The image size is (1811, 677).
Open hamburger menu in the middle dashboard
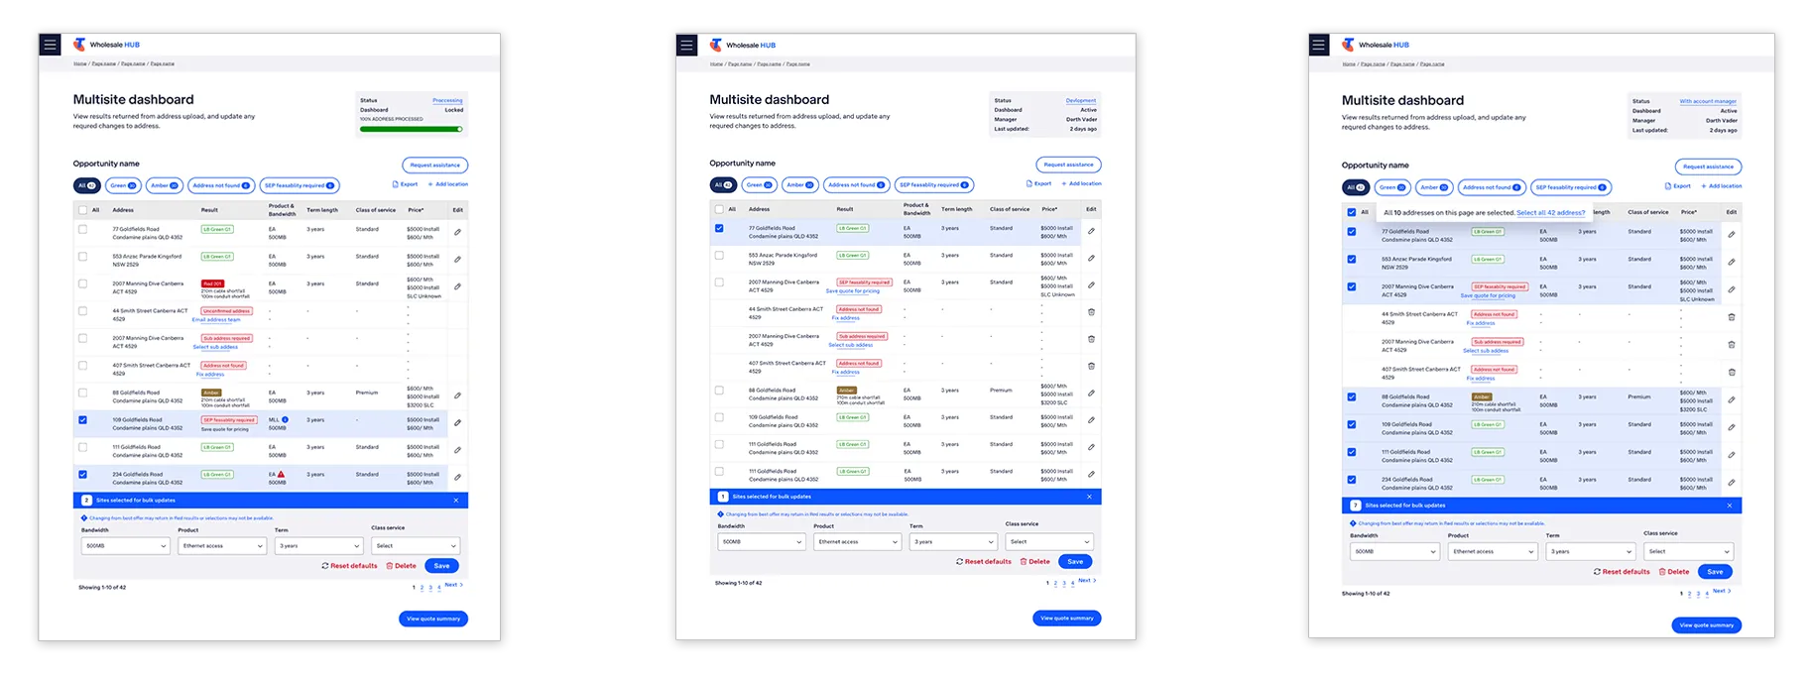pos(686,46)
